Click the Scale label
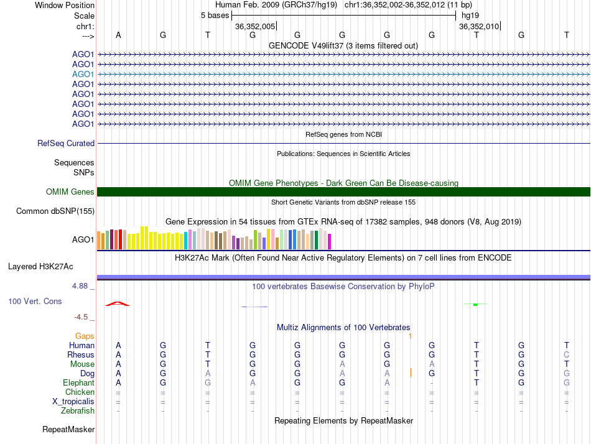 point(85,16)
